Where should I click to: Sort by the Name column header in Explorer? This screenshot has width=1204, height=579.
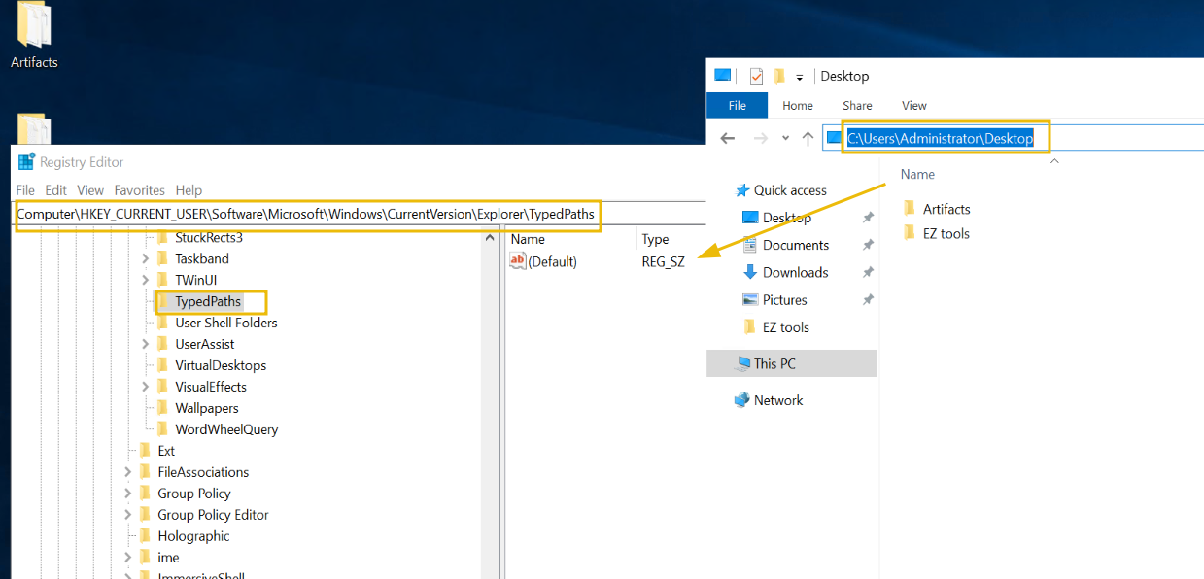click(x=917, y=174)
